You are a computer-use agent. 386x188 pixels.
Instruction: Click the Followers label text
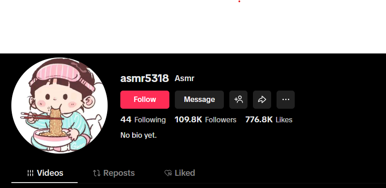coord(221,120)
